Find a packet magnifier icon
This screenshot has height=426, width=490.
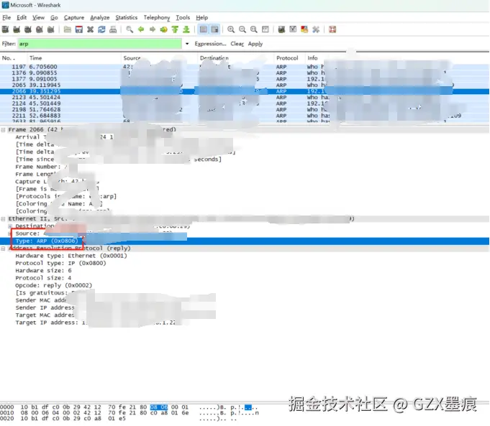pyautogui.click(x=130, y=29)
